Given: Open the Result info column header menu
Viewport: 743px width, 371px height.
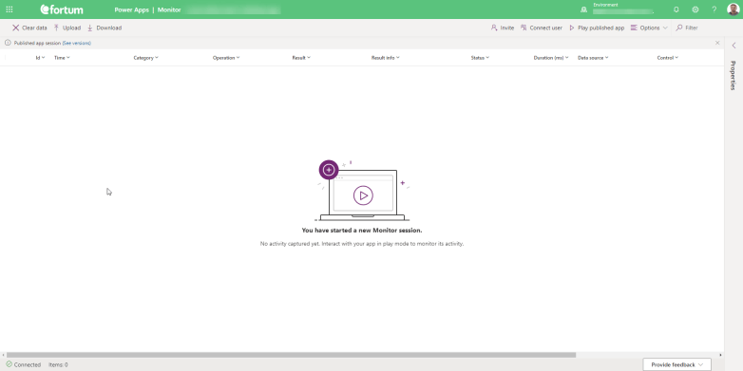Looking at the screenshot, I should [x=385, y=58].
